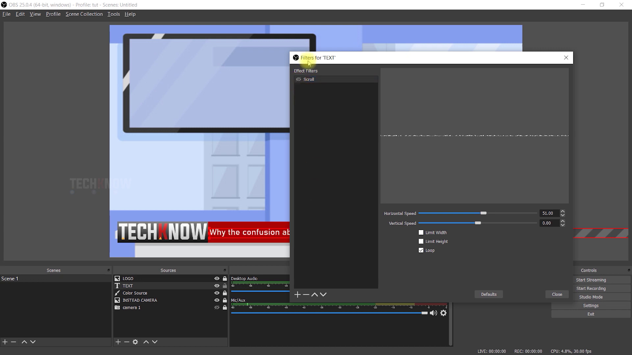This screenshot has height=355, width=632.
Task: Unlock the camera 1 source
Action: pos(225,308)
